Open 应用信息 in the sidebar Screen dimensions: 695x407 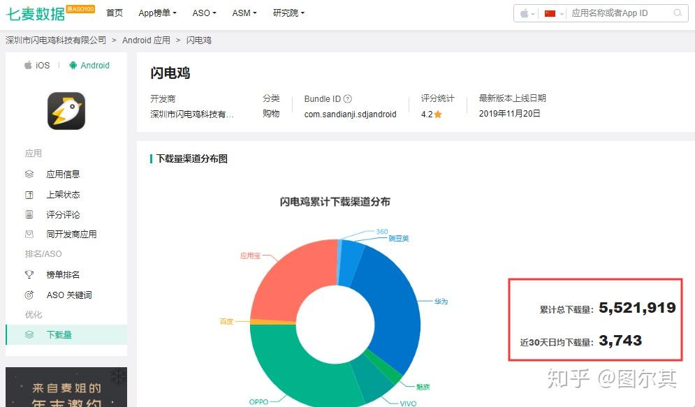pyautogui.click(x=63, y=174)
